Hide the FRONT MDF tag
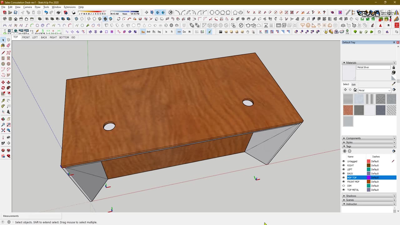Screen dimensions: 400x225 pyautogui.click(x=344, y=182)
